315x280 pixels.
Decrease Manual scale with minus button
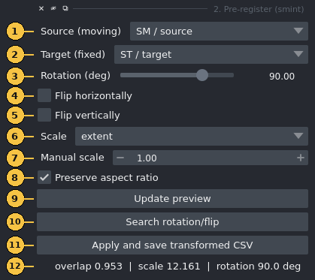(120, 158)
